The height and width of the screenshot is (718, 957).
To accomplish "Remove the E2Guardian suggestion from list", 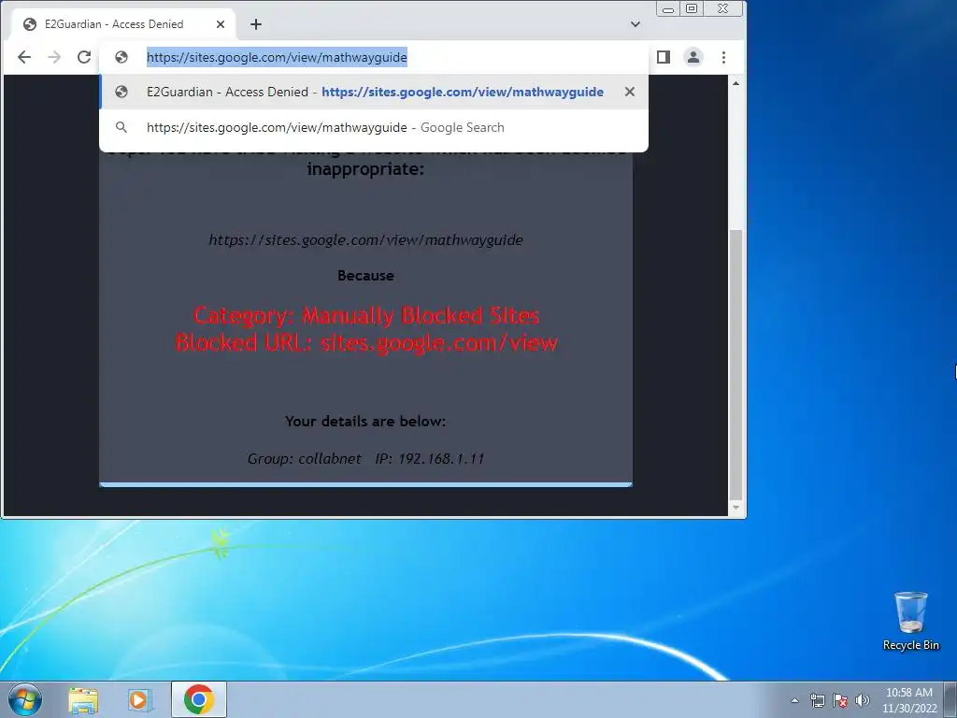I will click(x=630, y=92).
